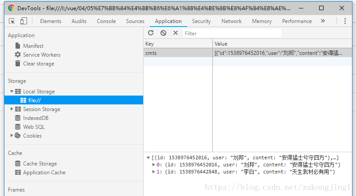Click the clear all circle-slash icon
Viewport: 356px width, 196px height.
(163, 33)
